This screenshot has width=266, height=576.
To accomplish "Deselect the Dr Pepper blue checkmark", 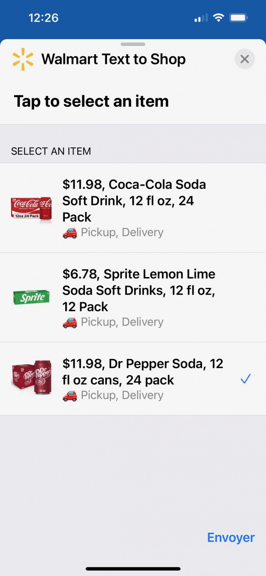I will [x=245, y=379].
